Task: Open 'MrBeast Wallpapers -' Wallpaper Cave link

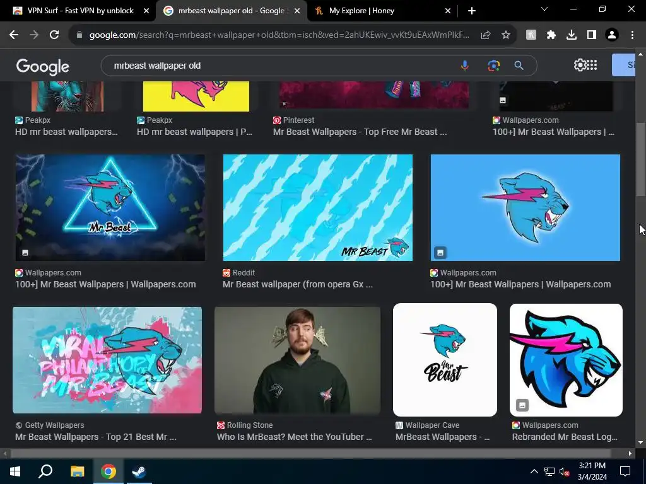Action: coord(442,437)
